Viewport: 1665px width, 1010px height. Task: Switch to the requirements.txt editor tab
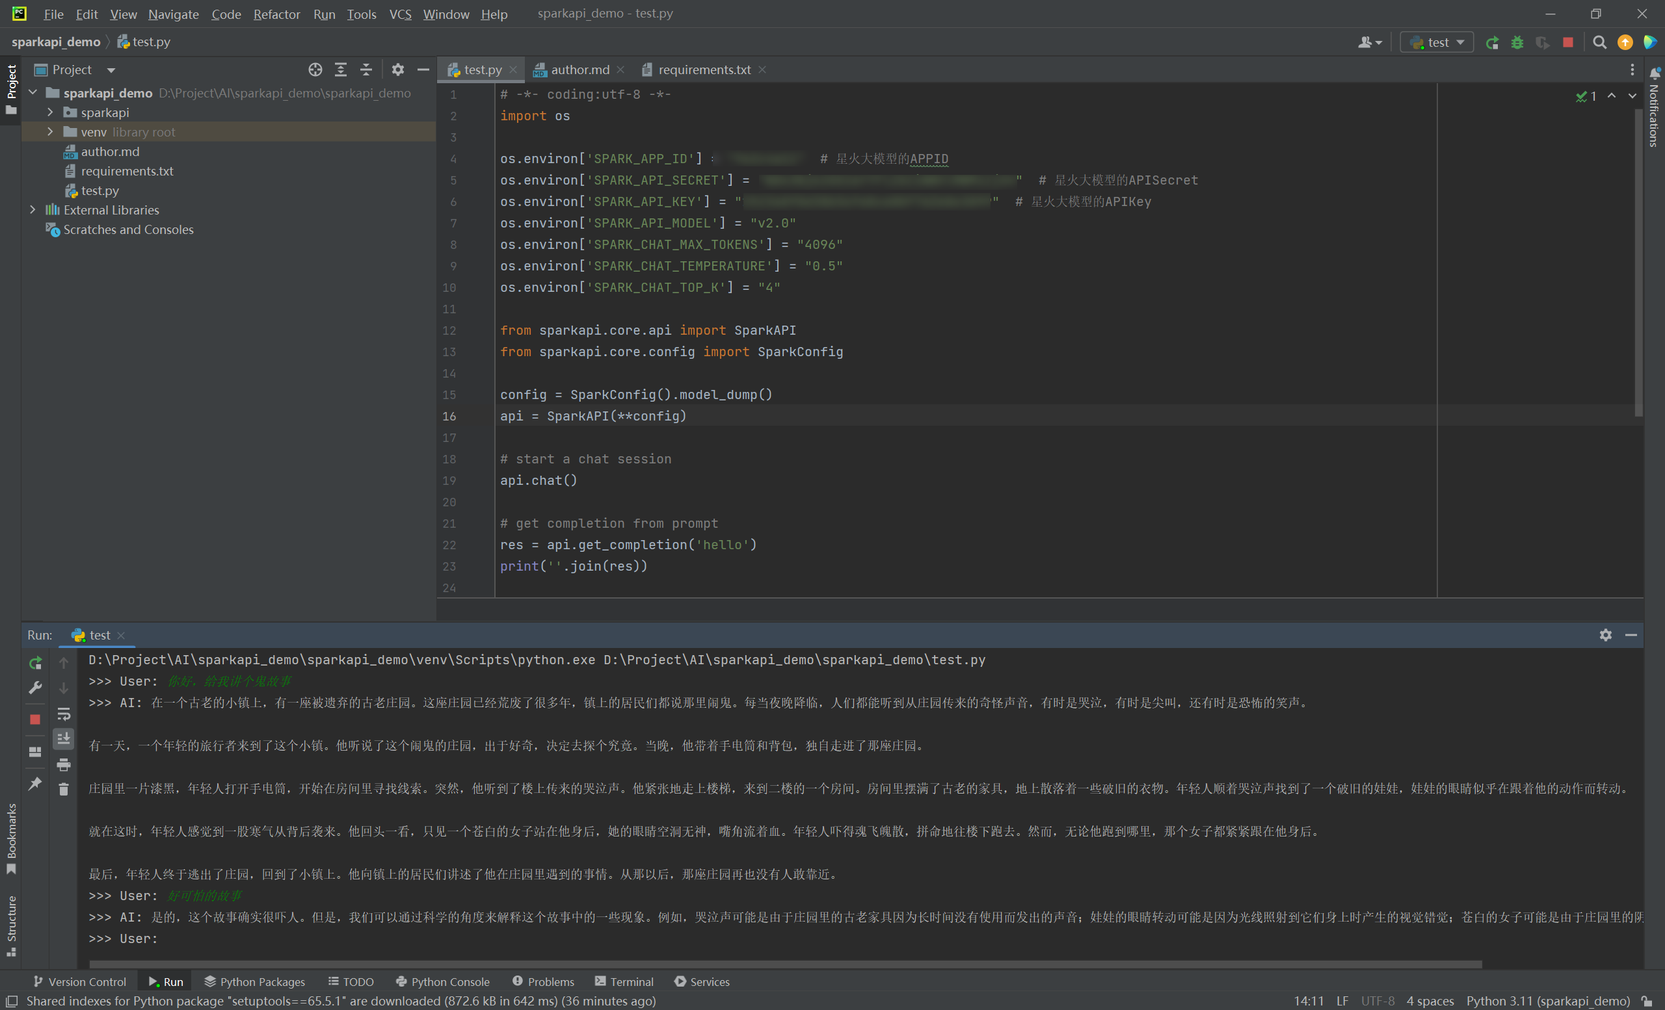coord(704,70)
